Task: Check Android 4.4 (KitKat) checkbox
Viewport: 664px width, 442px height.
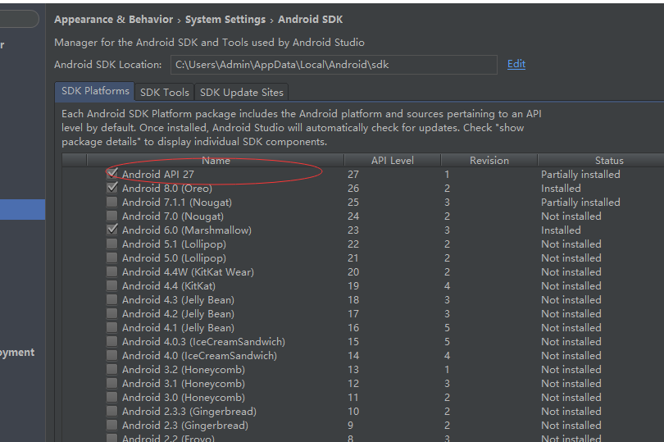Action: (111, 286)
